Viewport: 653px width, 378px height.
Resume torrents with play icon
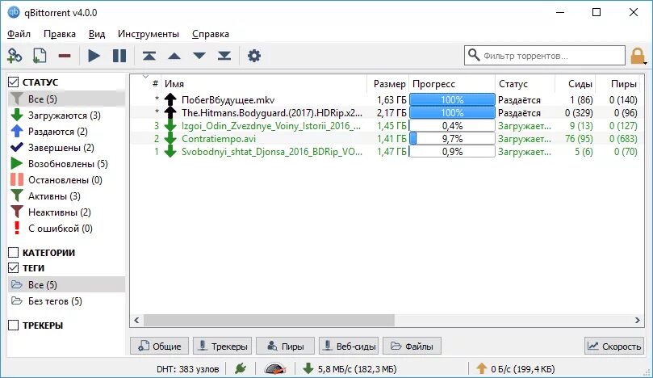click(94, 56)
